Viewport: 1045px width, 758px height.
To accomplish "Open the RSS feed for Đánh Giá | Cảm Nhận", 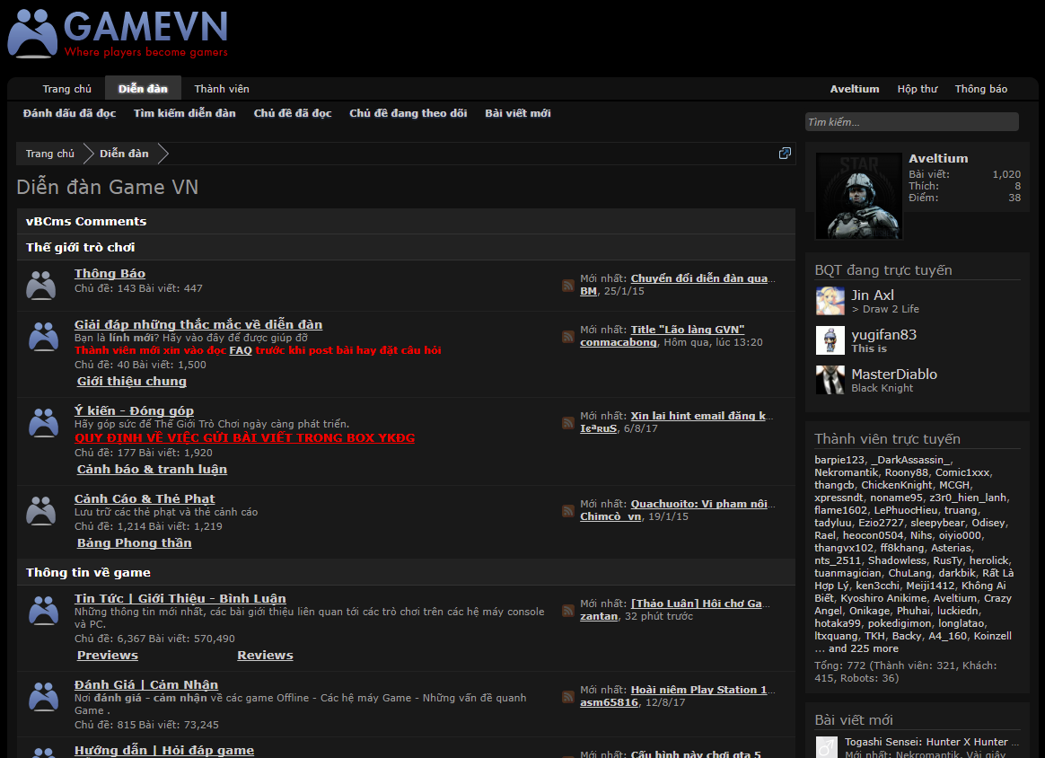I will tap(567, 697).
